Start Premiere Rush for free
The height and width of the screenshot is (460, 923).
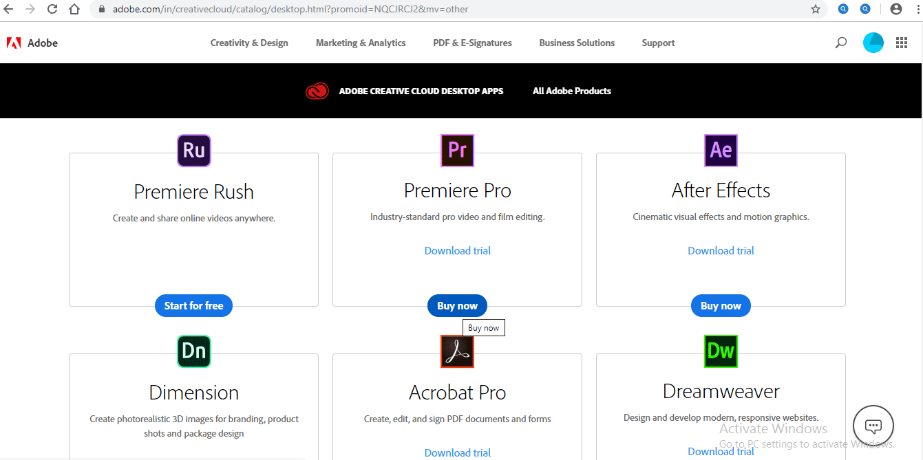(193, 306)
